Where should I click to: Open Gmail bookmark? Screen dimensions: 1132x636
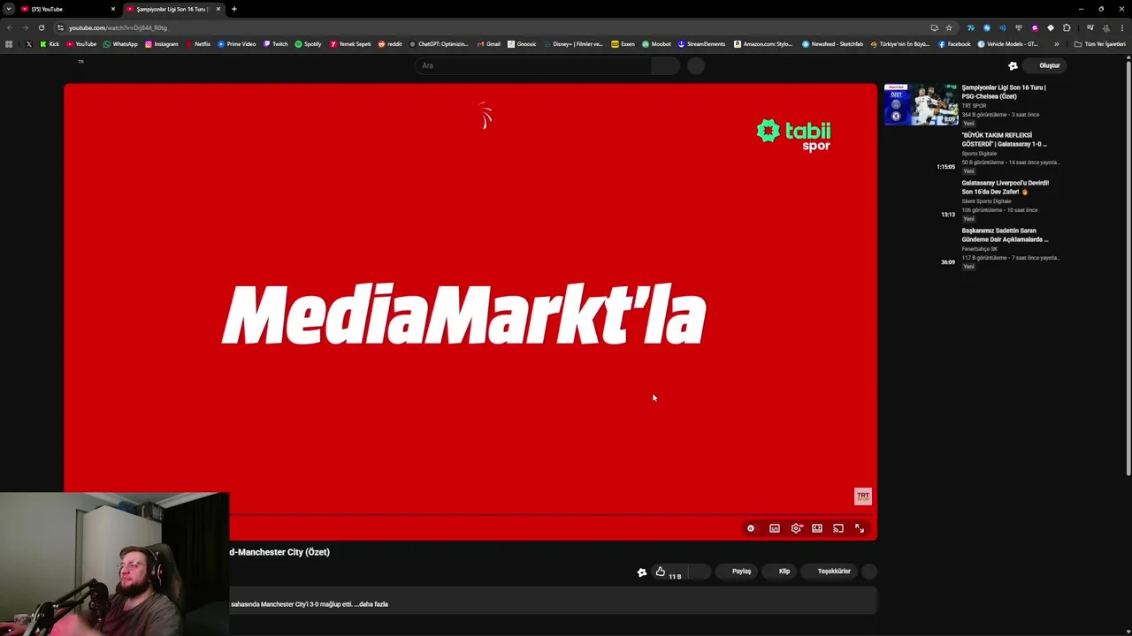tap(488, 44)
